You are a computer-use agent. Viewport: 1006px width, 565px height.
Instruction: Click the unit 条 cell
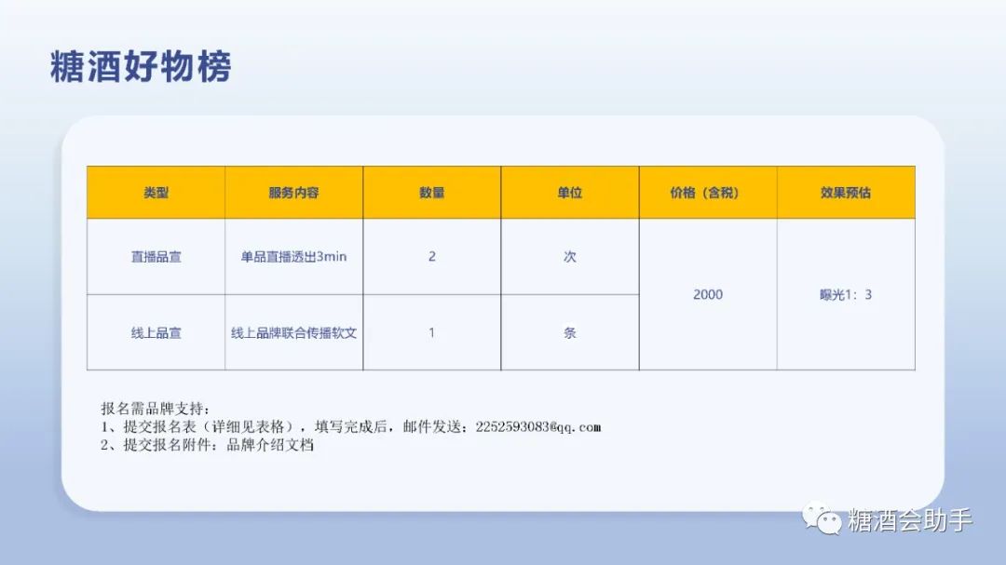pos(570,333)
